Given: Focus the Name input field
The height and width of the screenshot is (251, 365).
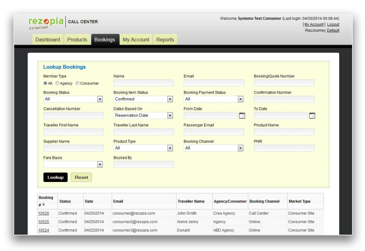Looking at the screenshot, I should coord(144,83).
